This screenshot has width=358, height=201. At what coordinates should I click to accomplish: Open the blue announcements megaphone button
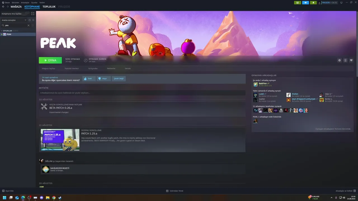(305, 3)
